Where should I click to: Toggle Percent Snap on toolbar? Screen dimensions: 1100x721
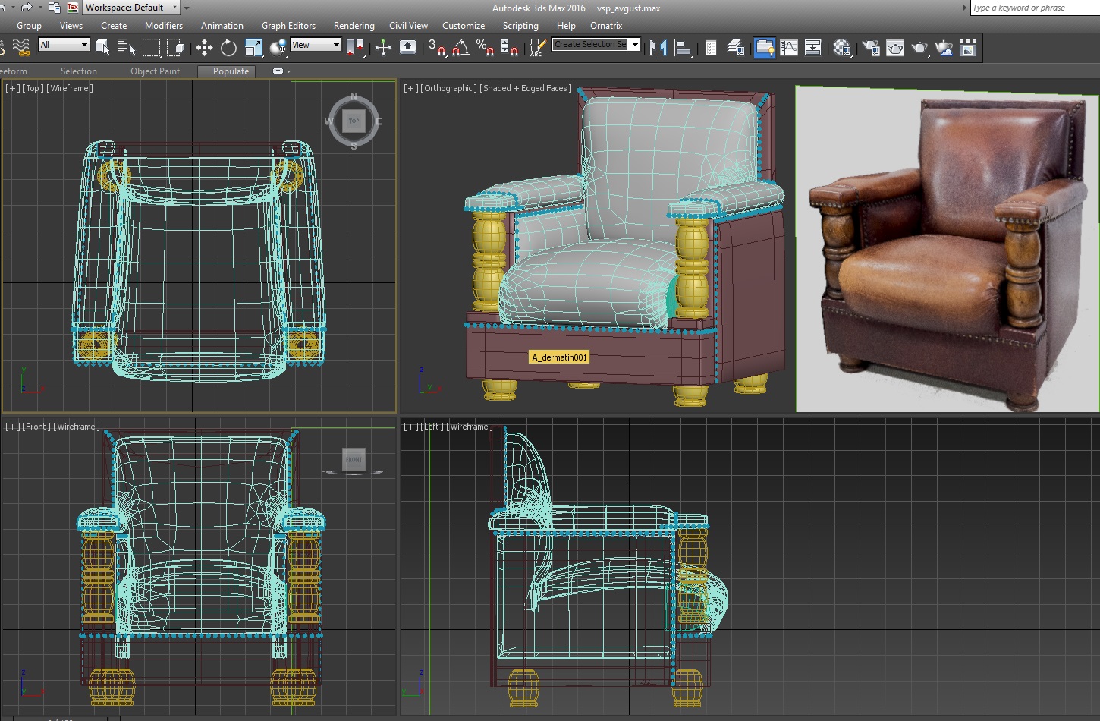click(485, 48)
